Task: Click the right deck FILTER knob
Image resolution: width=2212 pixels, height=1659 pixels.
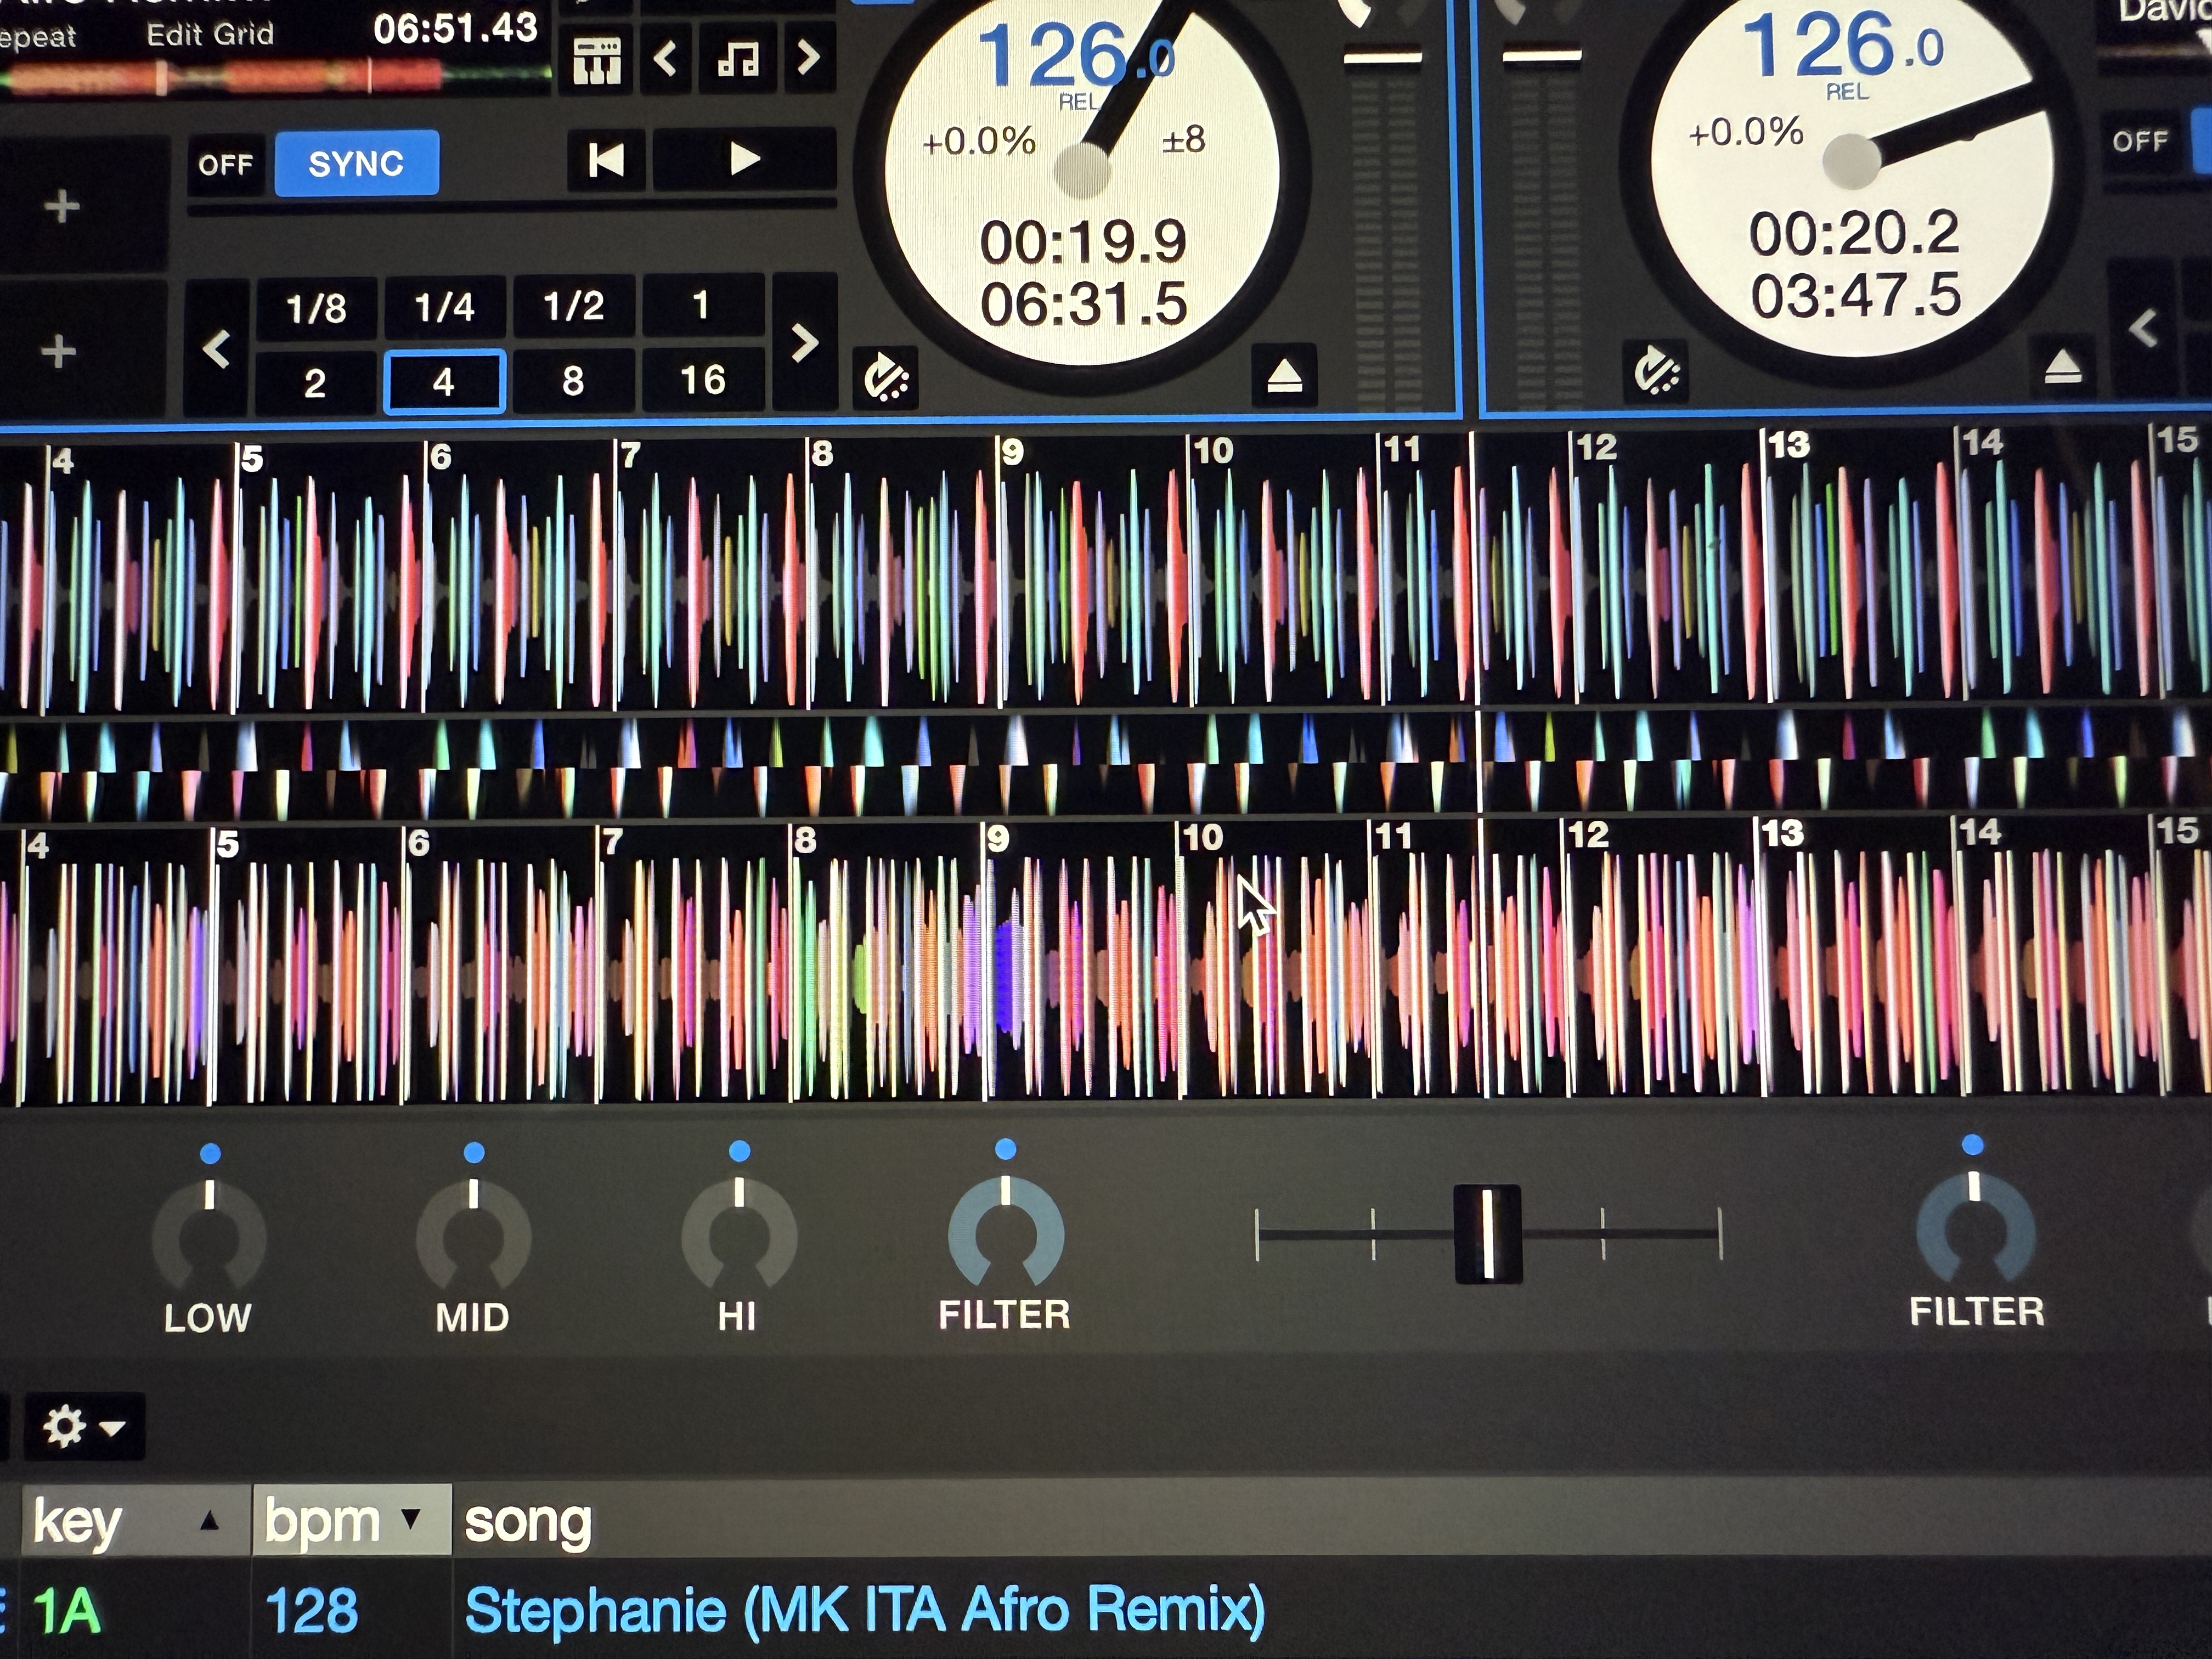Action: [1975, 1227]
